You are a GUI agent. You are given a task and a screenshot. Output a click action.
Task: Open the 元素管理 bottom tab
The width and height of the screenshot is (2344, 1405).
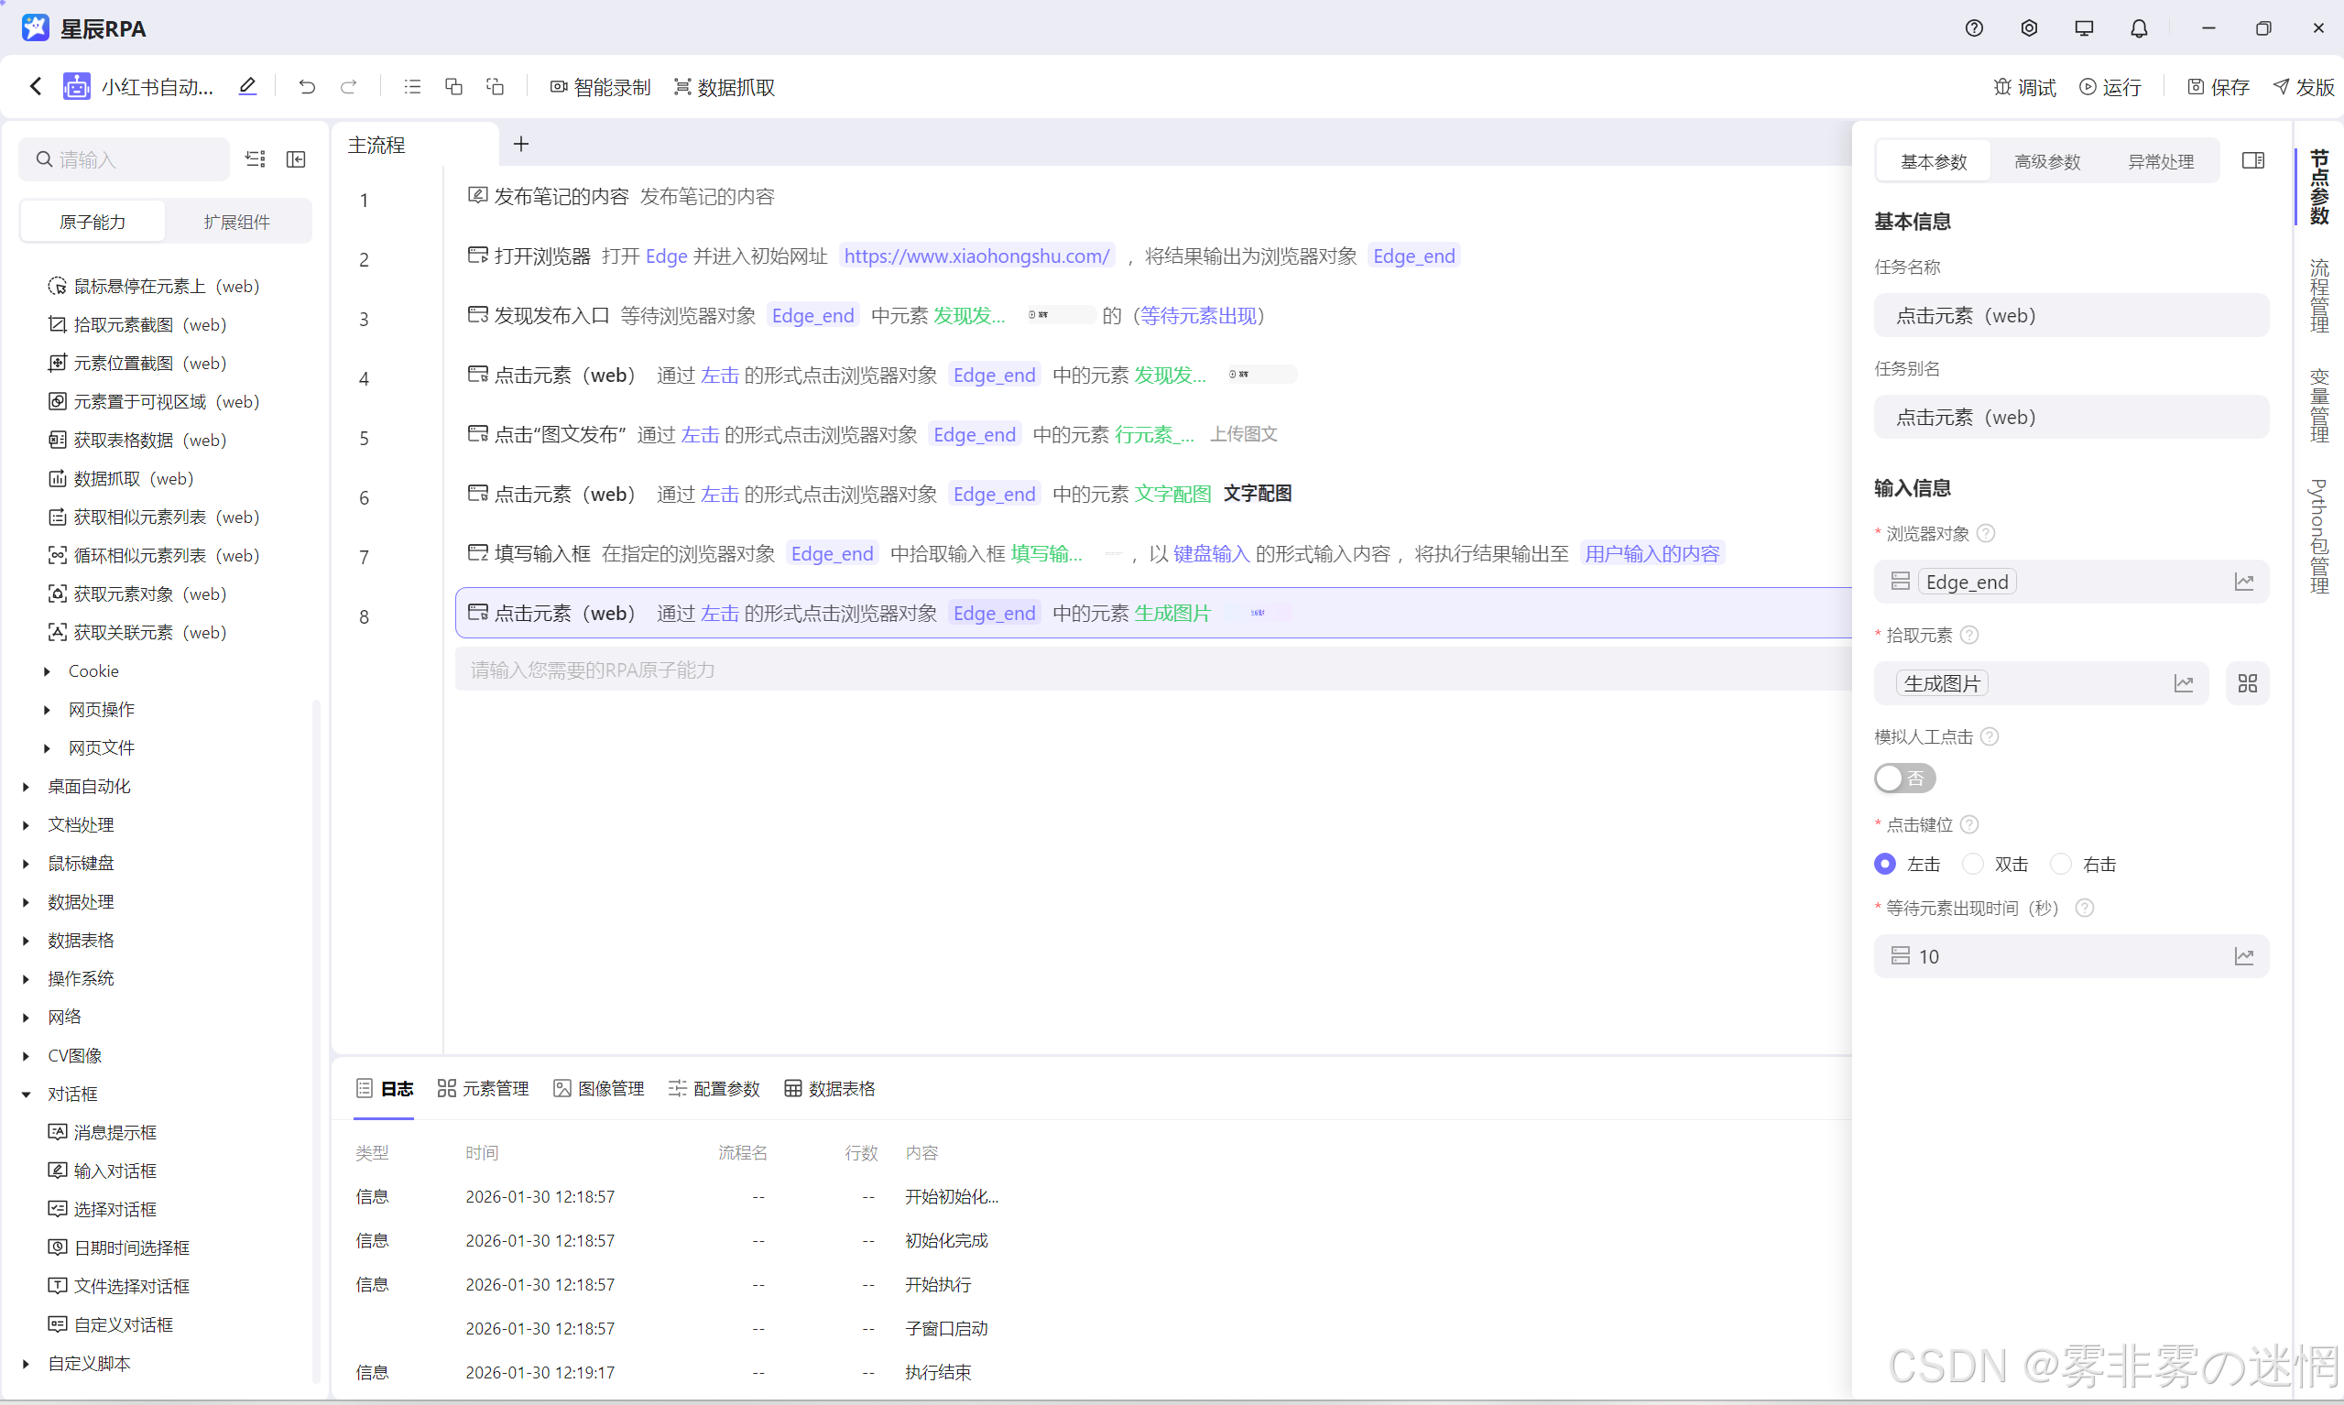coord(483,1089)
